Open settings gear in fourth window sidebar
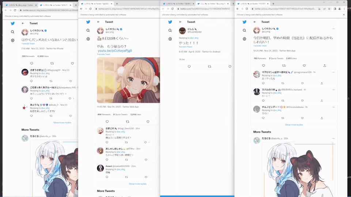The image size is (351, 197). [244, 39]
